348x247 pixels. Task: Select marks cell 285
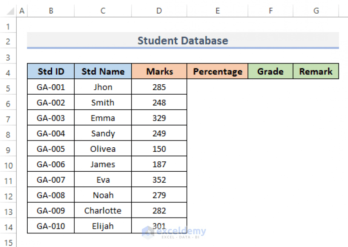coord(159,87)
